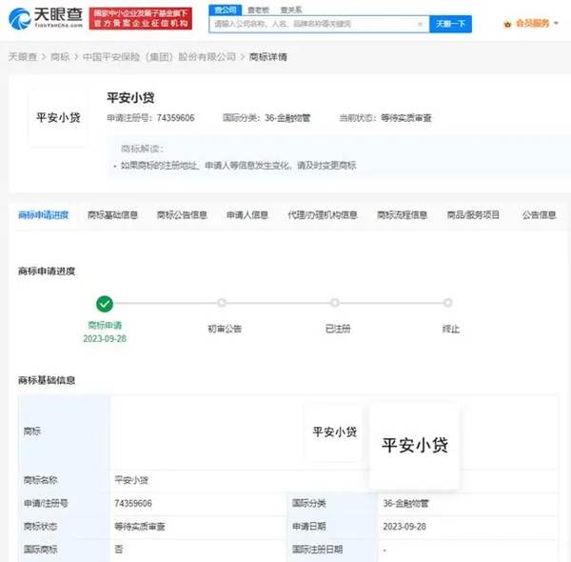Switch to the 商标流程信息 tab
The height and width of the screenshot is (562, 571).
point(402,215)
